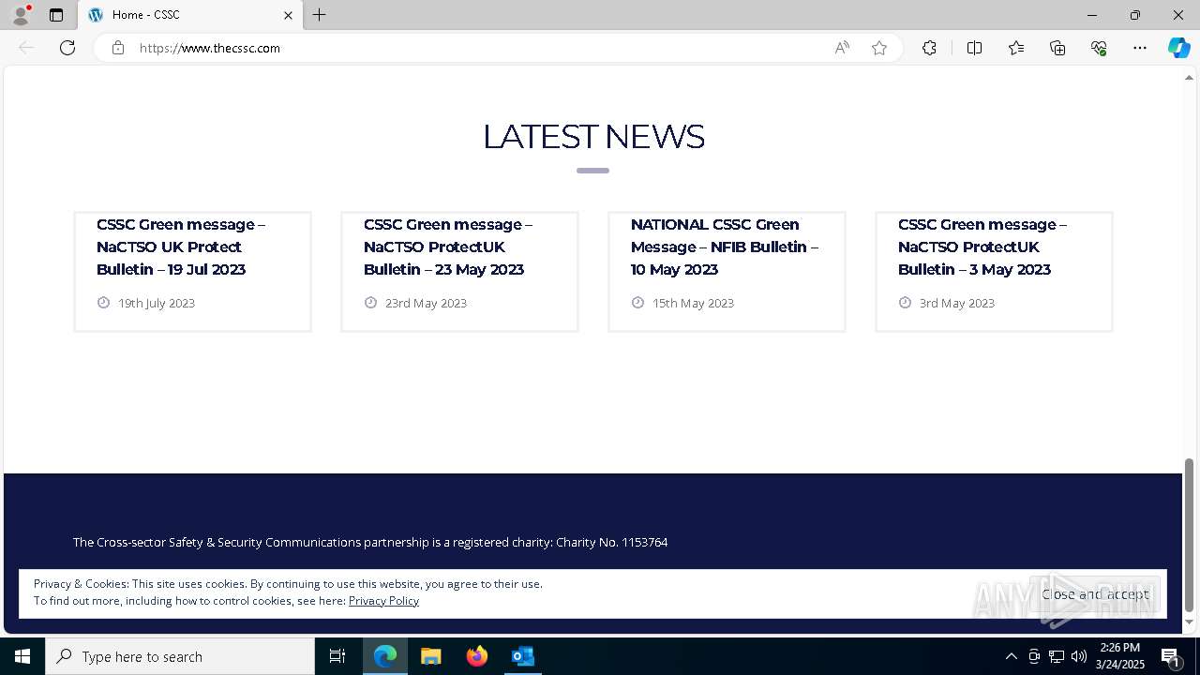The image size is (1200, 675).
Task: Click the taskbar search box
Action: tap(180, 656)
